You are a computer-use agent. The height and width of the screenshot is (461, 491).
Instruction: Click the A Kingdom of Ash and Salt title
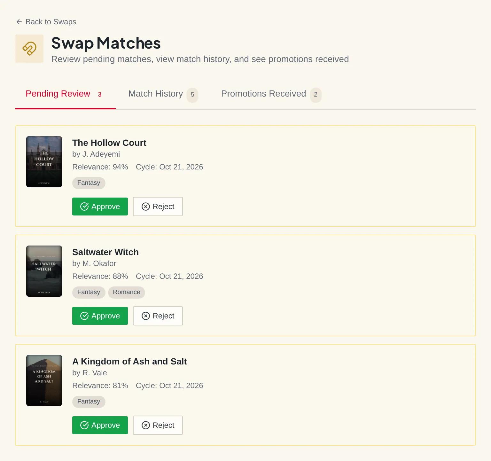(x=129, y=362)
